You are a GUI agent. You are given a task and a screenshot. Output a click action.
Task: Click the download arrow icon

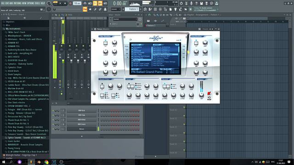(216, 3)
